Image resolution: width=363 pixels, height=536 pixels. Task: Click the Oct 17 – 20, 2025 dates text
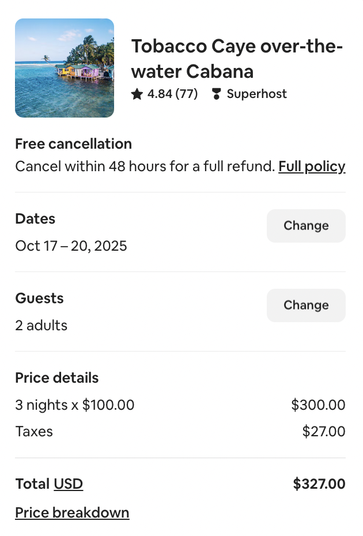(71, 246)
